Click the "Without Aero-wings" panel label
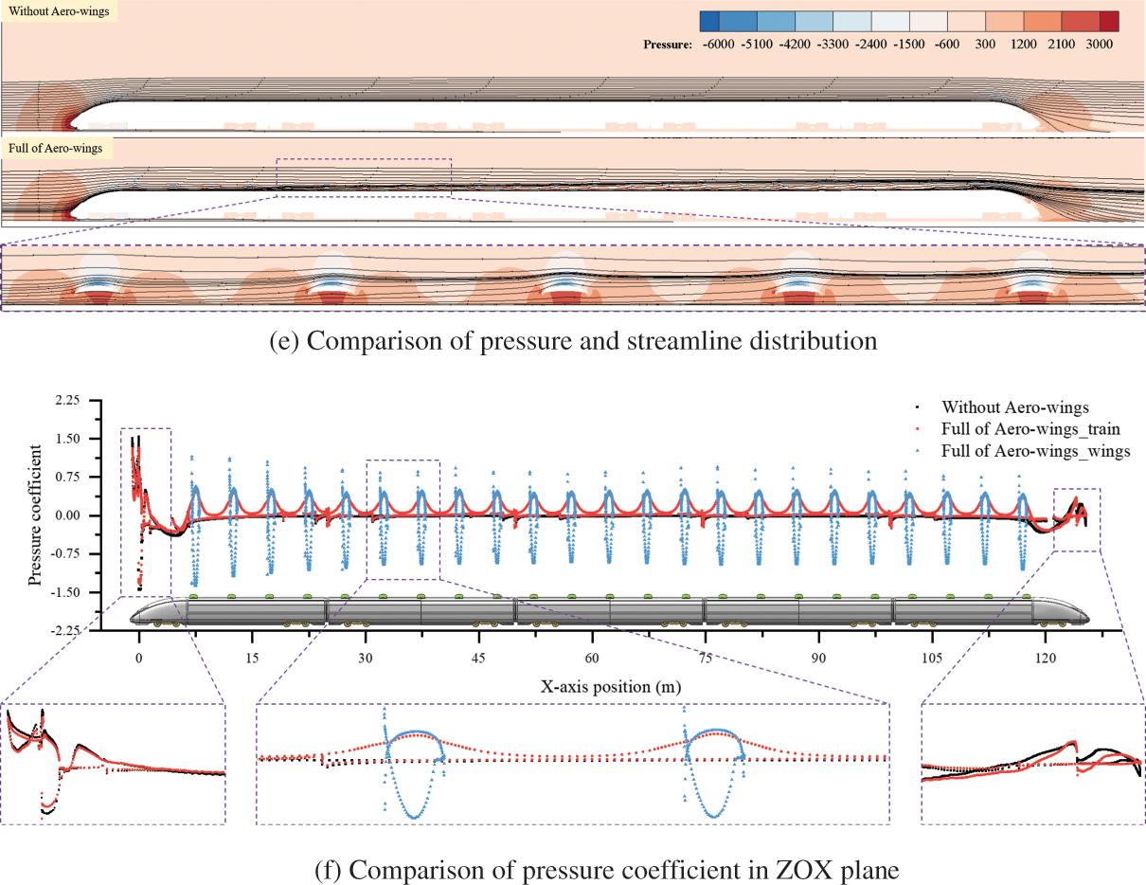This screenshot has width=1146, height=885. pyautogui.click(x=59, y=12)
